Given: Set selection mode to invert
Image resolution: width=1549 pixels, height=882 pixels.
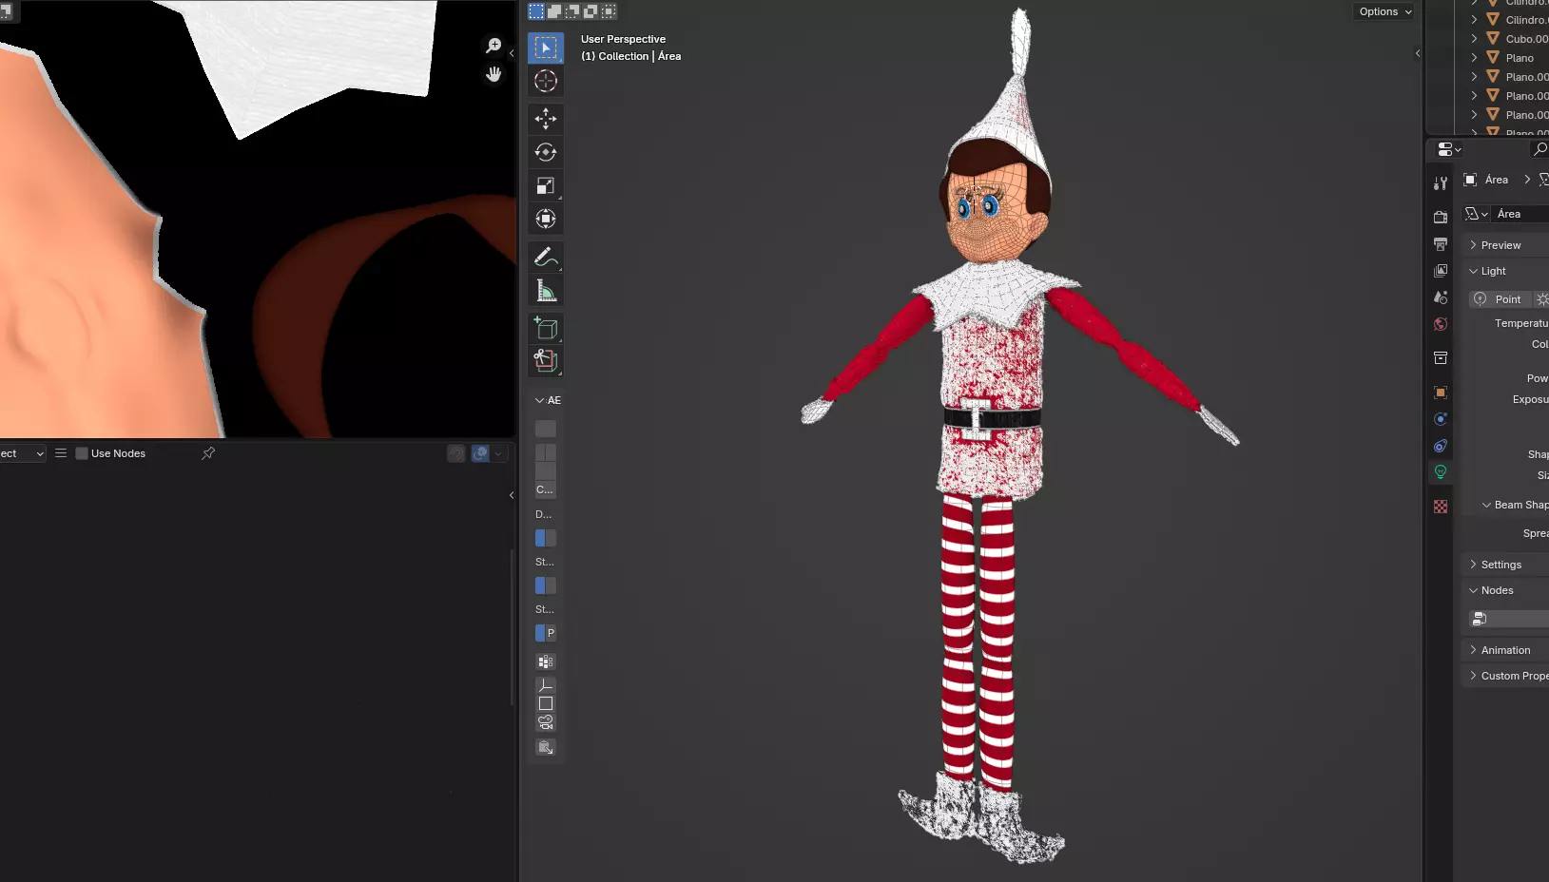Looking at the screenshot, I should [591, 11].
